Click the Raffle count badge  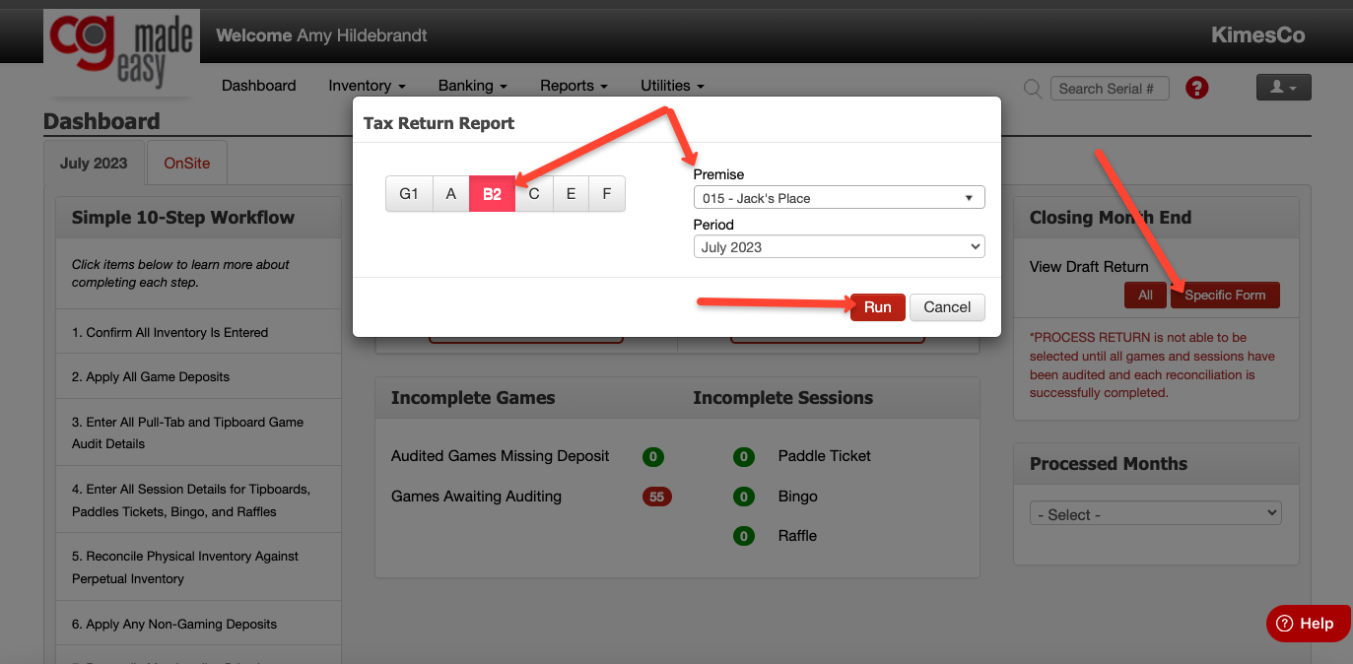[744, 536]
